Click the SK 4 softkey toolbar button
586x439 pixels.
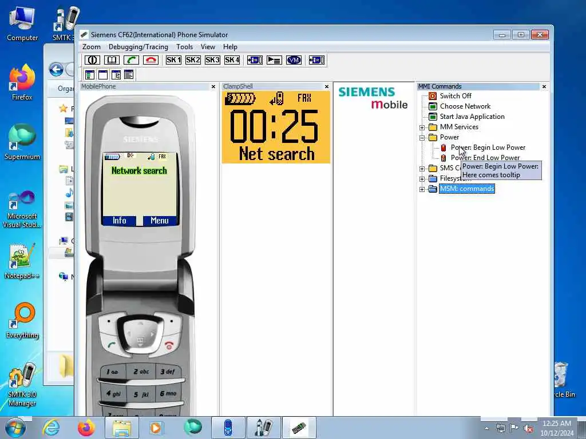coord(232,60)
